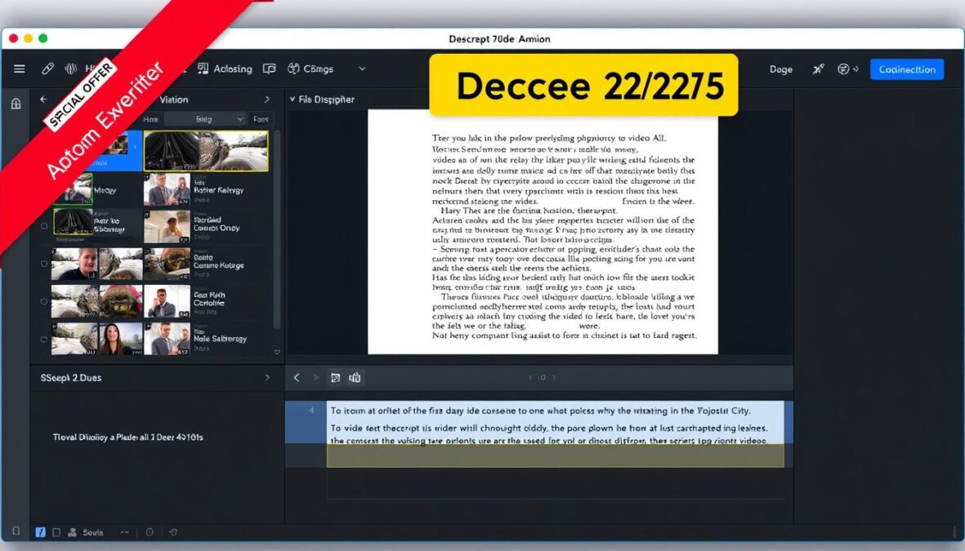Select the audio waveform icon in the toolbar
The width and height of the screenshot is (965, 551).
[72, 69]
